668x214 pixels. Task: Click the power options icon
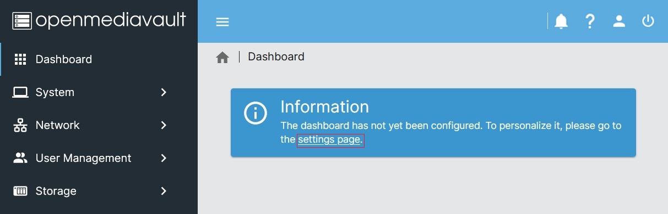pyautogui.click(x=648, y=21)
